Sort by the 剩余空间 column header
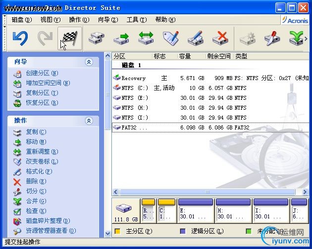 point(220,56)
